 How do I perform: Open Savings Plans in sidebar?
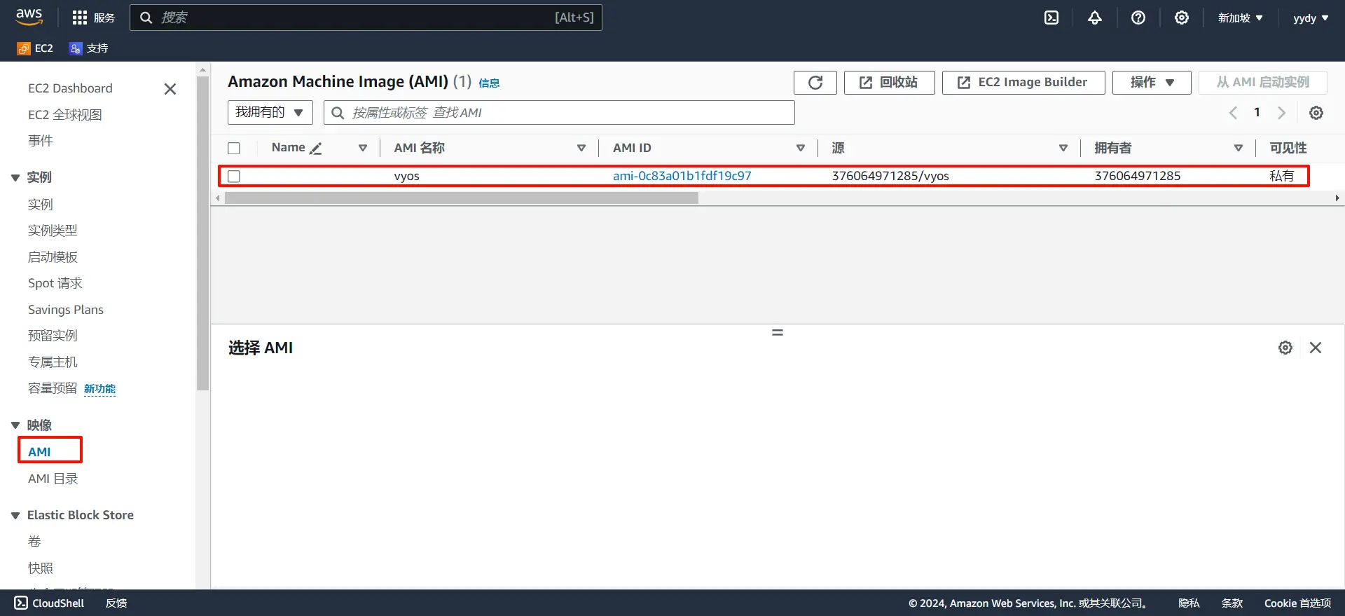point(66,310)
